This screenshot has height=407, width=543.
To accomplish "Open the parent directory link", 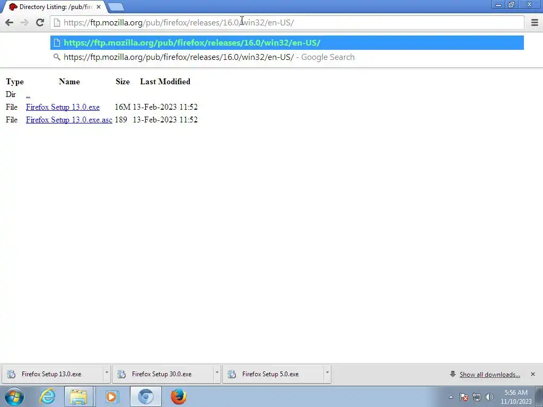I will [28, 94].
